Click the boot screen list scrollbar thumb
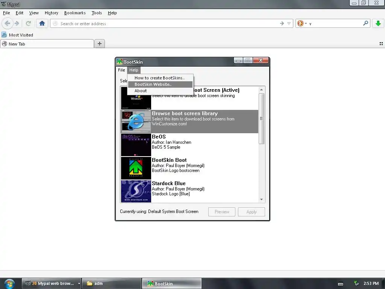The height and width of the screenshot is (289, 385). click(261, 119)
